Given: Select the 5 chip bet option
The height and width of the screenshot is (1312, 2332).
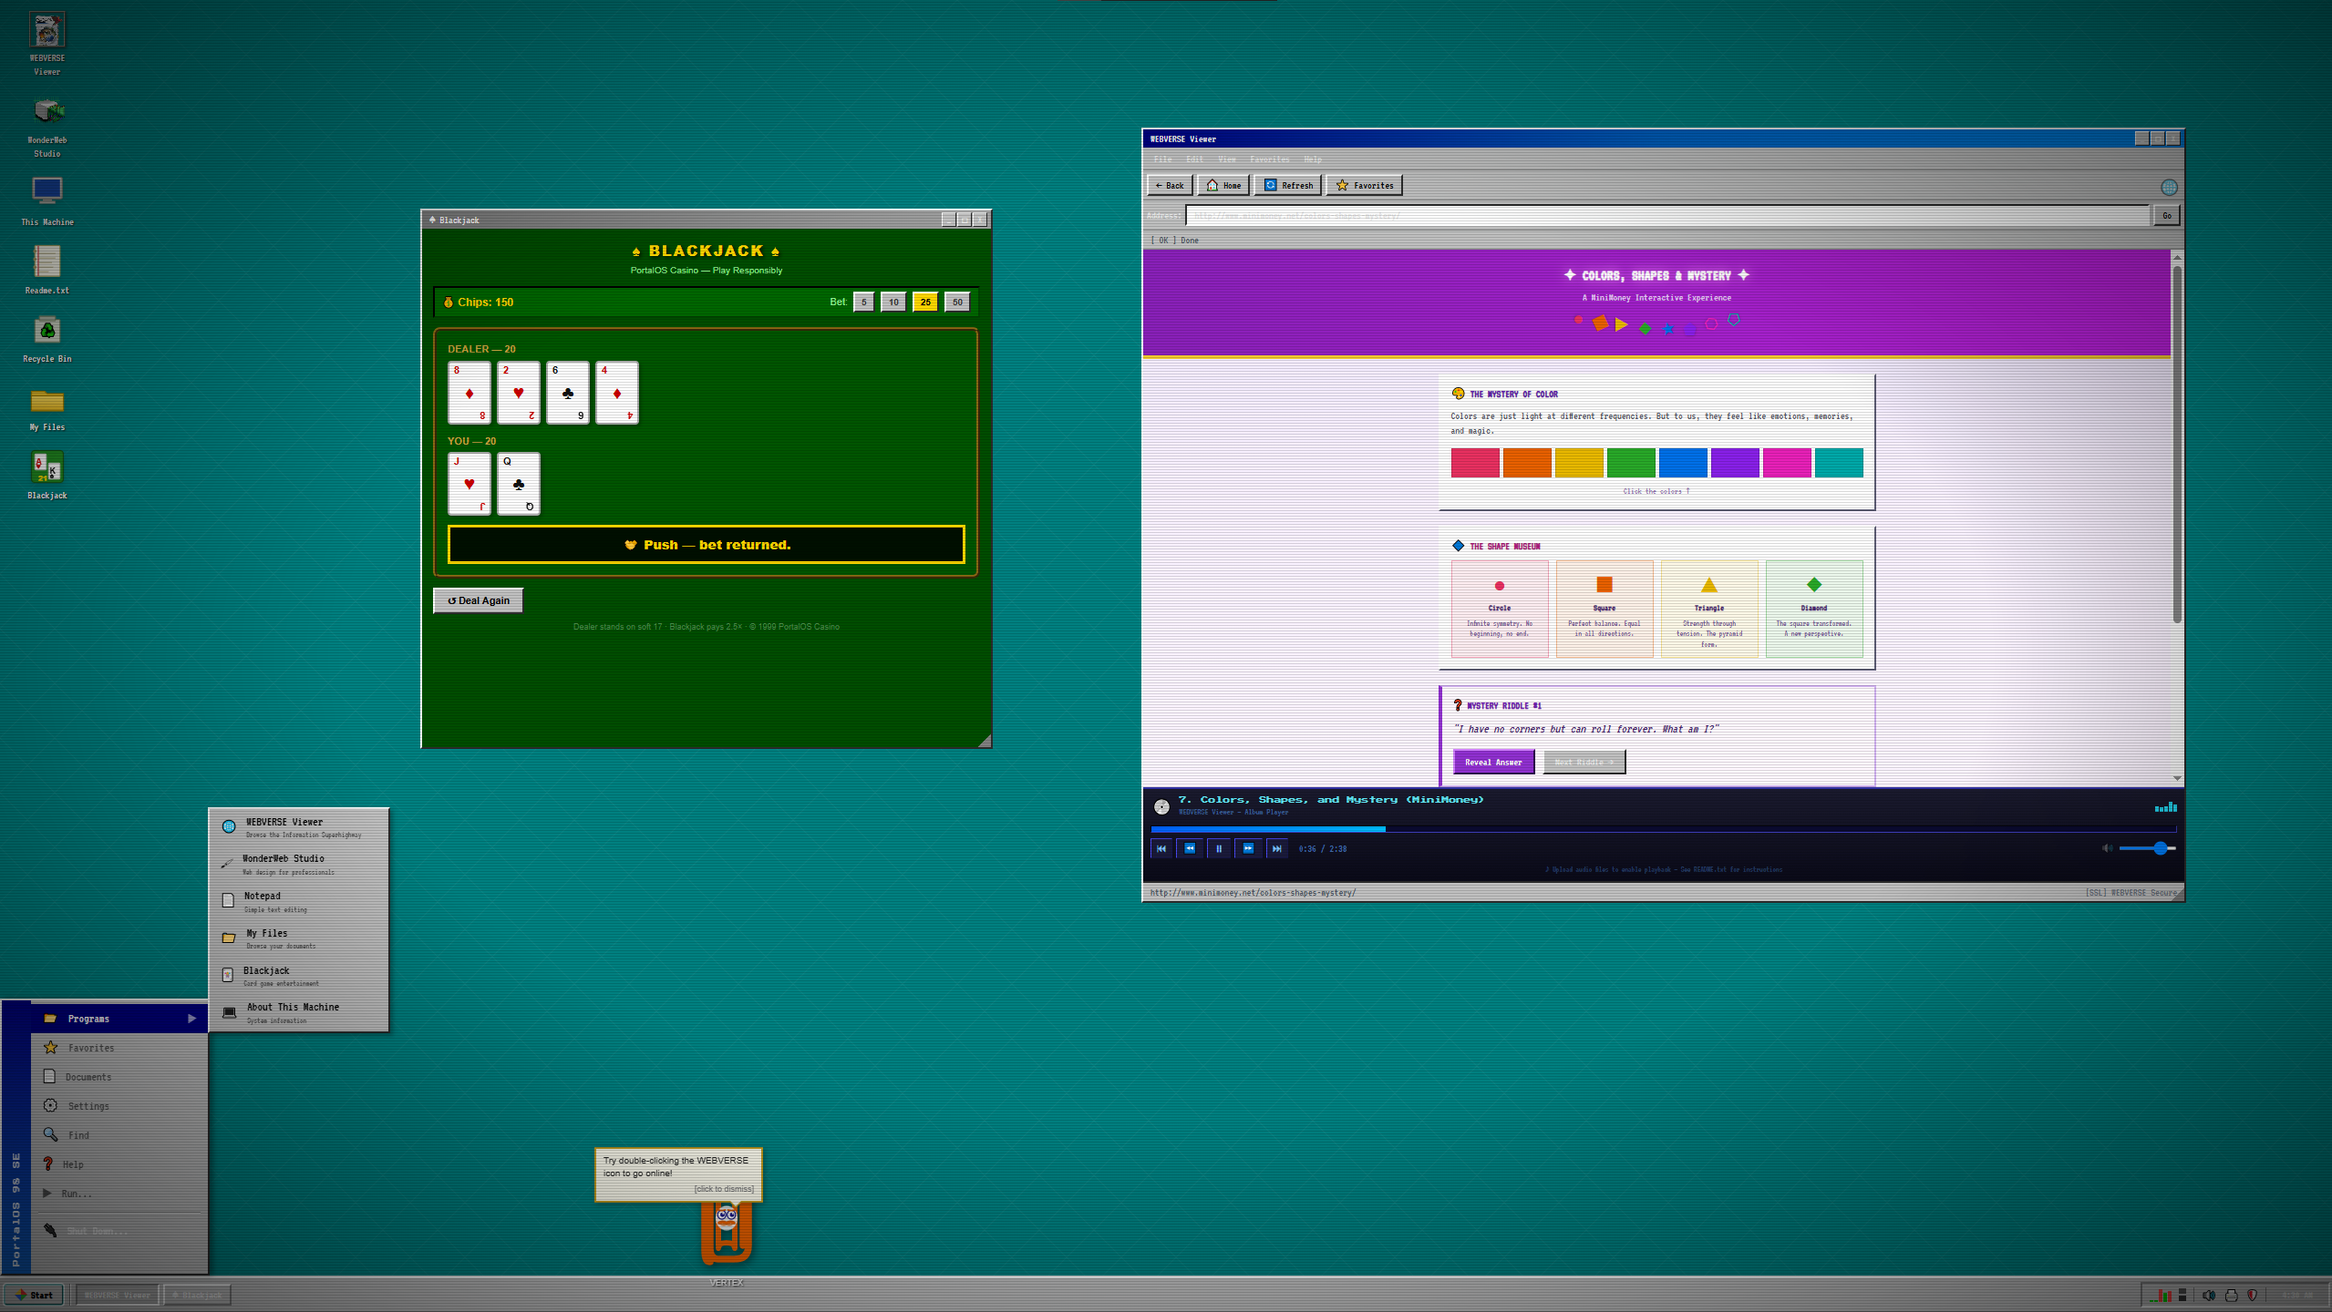Looking at the screenshot, I should 863,302.
